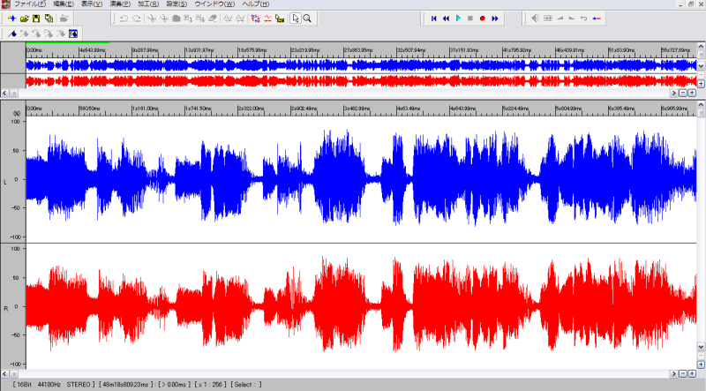Select the magnifier zoom tool

coord(307,19)
